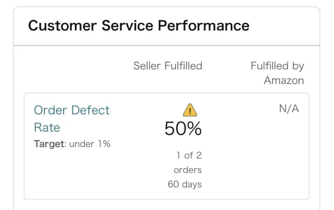Click the word Customer in panel title
The height and width of the screenshot is (210, 334).
coord(62,26)
